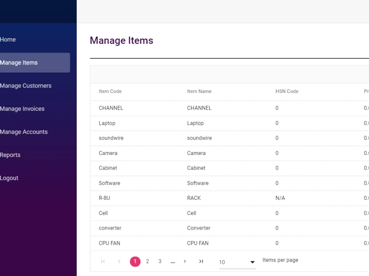The height and width of the screenshot is (276, 369).
Task: Click the Converter item name cell
Action: [x=199, y=228]
